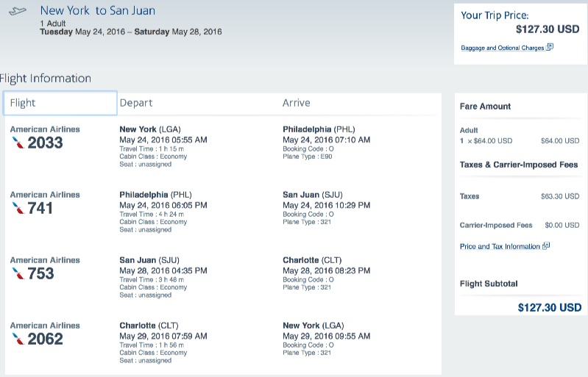Click "May 28, 2016 08:23 PM" arrival time

[x=326, y=271]
